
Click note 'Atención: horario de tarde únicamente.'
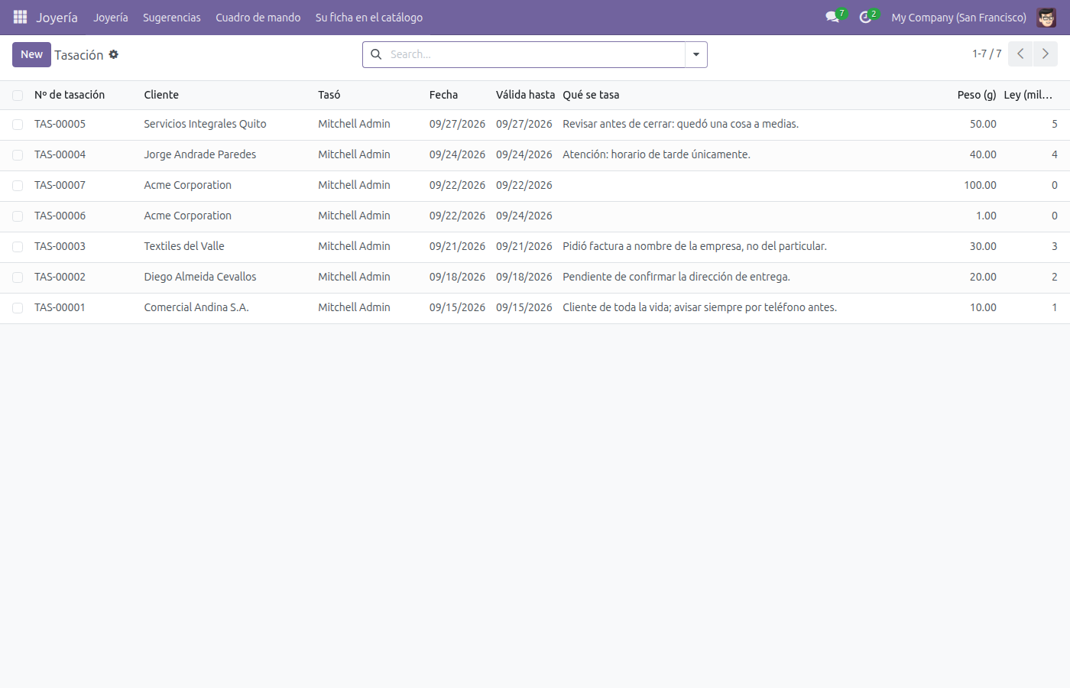(x=657, y=154)
